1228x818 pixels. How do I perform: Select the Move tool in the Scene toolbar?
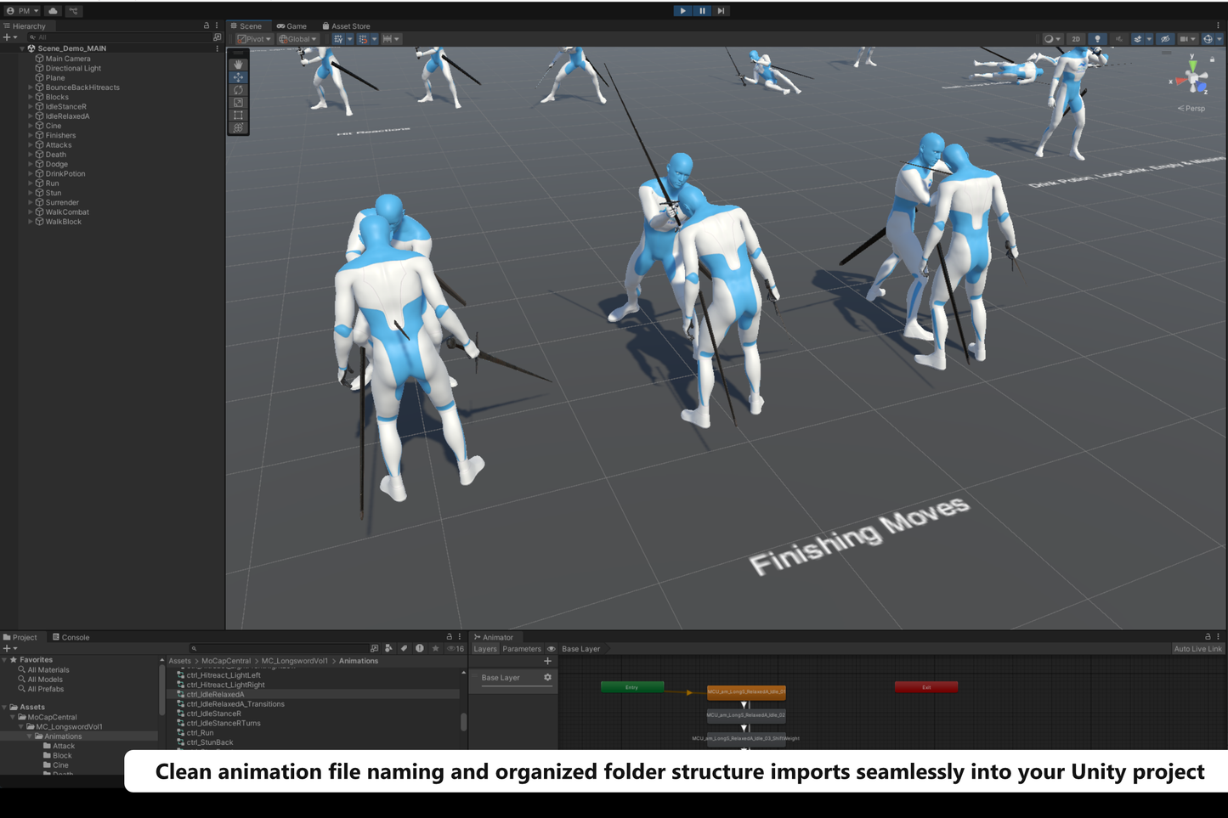(238, 77)
